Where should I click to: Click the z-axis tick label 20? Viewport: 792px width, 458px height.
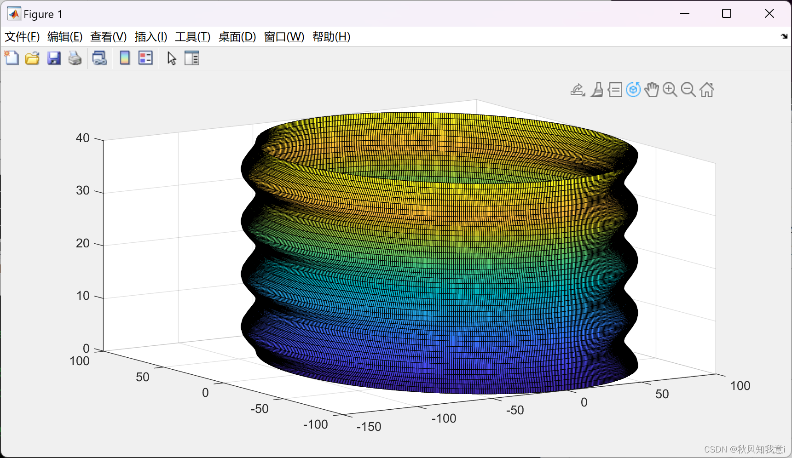(83, 243)
